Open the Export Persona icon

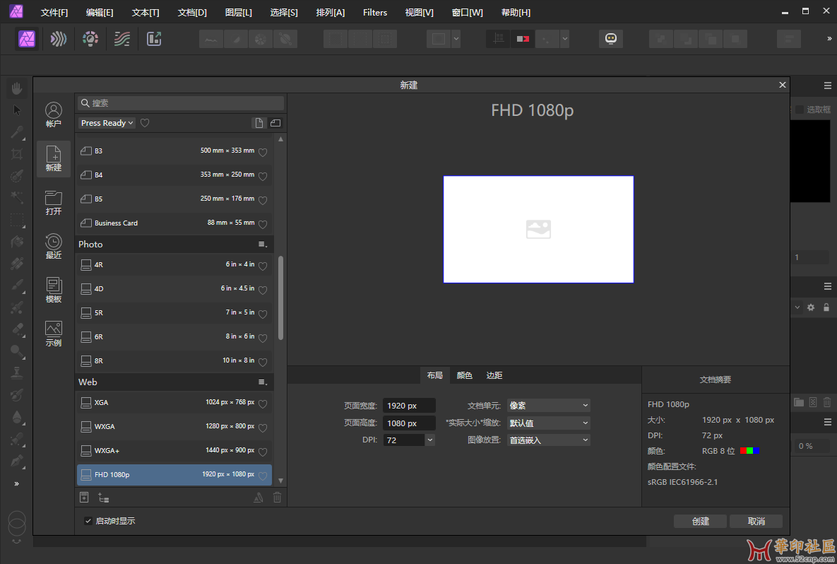point(154,38)
